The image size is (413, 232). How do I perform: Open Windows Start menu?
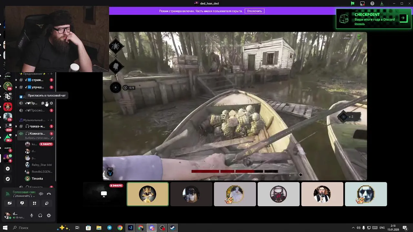5,228
